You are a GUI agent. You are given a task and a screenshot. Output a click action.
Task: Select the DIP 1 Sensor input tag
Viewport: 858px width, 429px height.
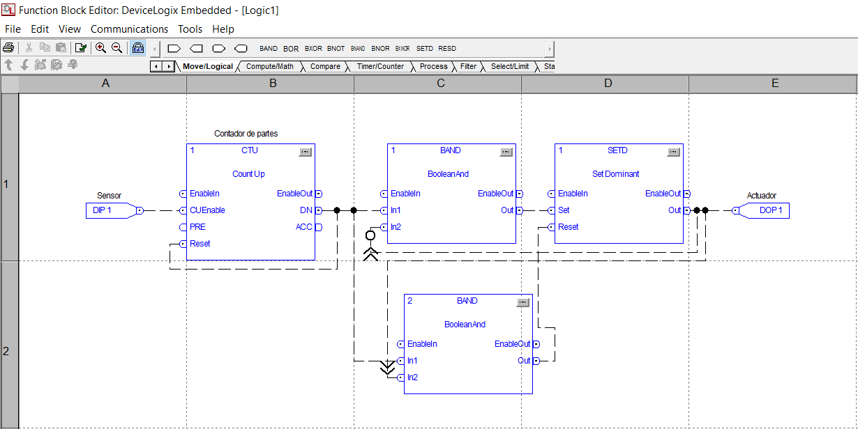click(x=110, y=210)
